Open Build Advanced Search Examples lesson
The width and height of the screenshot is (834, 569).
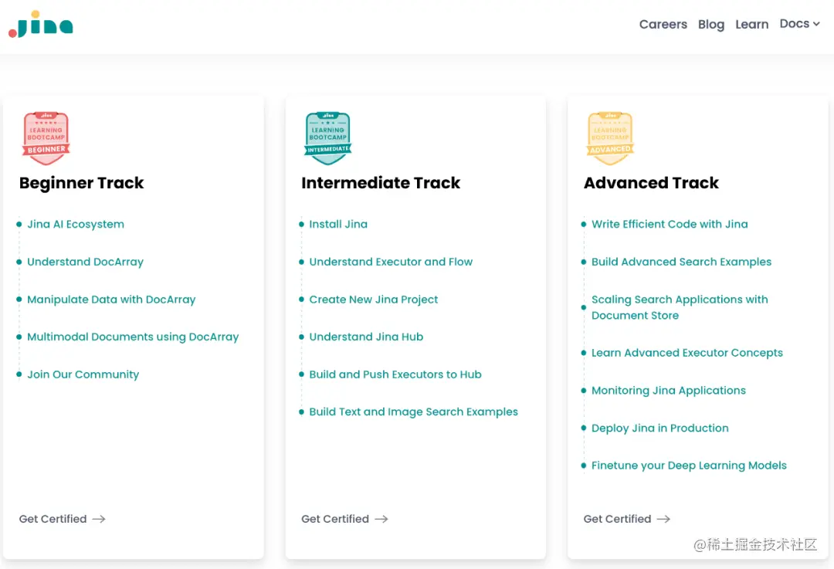point(681,262)
